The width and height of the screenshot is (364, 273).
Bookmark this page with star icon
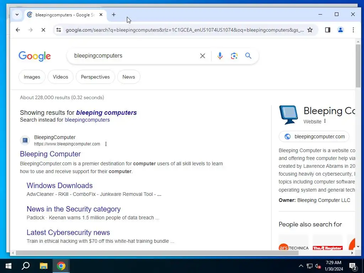pyautogui.click(x=310, y=30)
